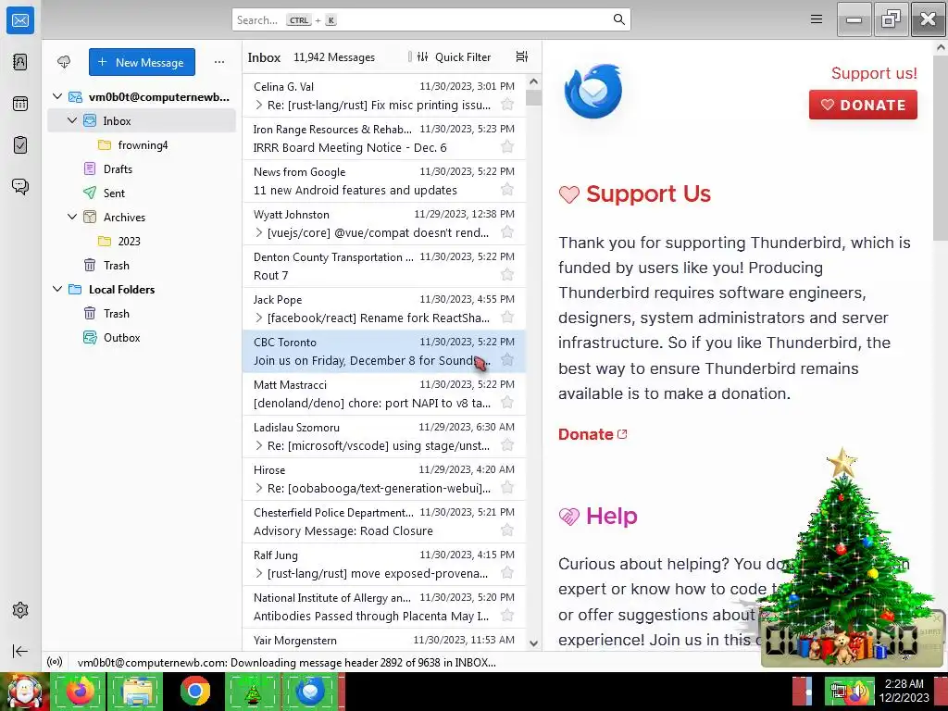
Task: Click the volume tray icon
Action: [858, 692]
